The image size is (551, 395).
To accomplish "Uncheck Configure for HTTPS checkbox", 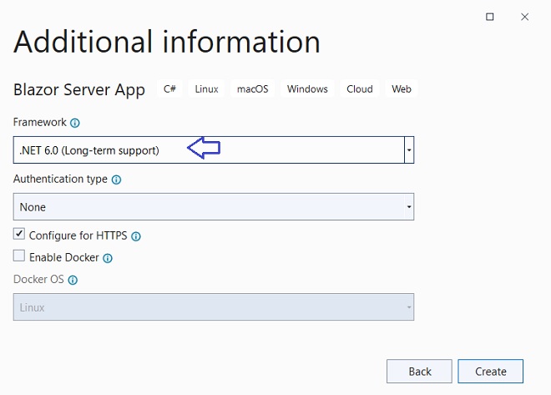I will [x=19, y=234].
